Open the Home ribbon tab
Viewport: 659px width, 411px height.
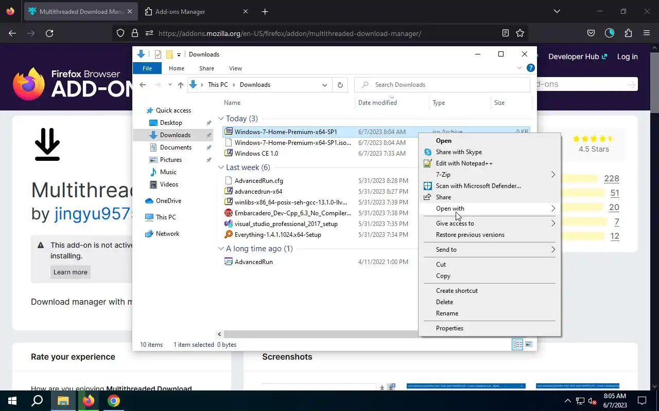click(x=177, y=68)
